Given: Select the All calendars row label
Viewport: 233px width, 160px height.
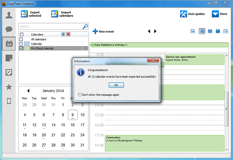Looking at the screenshot, I should (x=38, y=39).
